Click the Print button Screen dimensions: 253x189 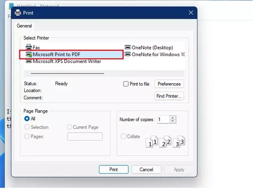click(114, 169)
